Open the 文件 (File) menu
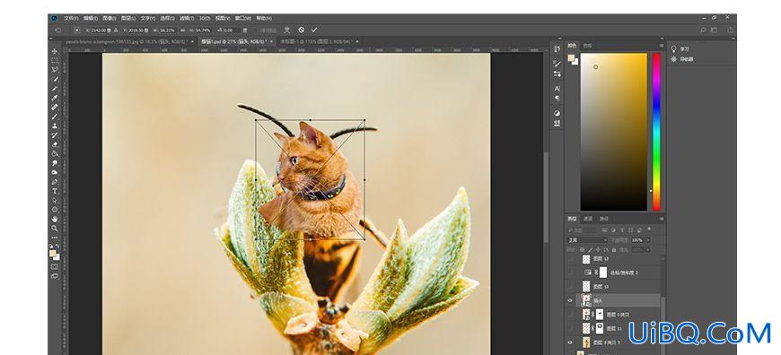Image resolution: width=781 pixels, height=355 pixels. point(71,18)
